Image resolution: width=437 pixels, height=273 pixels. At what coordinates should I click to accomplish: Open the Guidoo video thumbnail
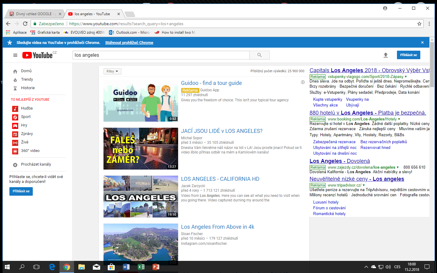(141, 101)
